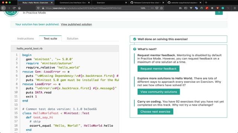Open the Firefox library icon

coord(180,8)
